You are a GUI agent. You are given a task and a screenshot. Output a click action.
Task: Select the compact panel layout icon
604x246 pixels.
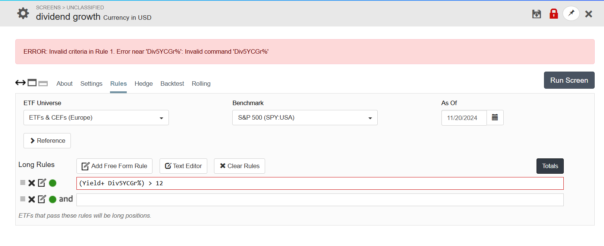(x=43, y=83)
